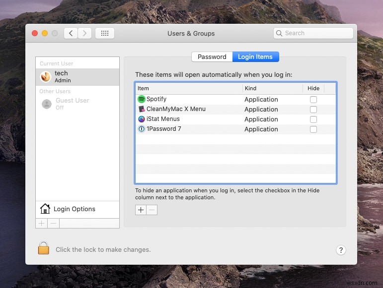Click the Login Options house icon

pyautogui.click(x=45, y=209)
